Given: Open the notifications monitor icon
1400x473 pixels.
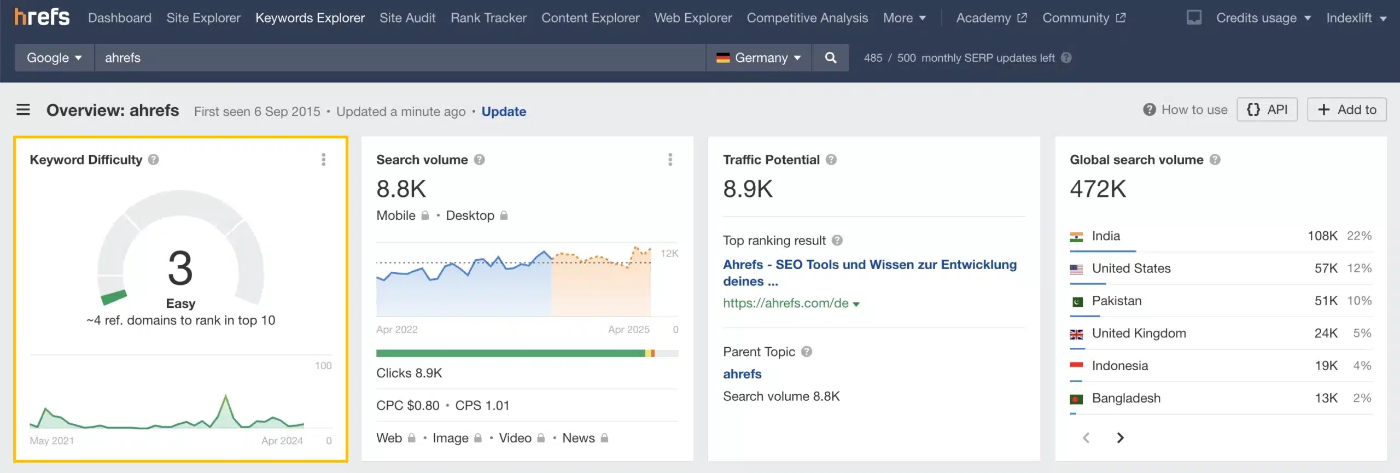Looking at the screenshot, I should (1194, 17).
